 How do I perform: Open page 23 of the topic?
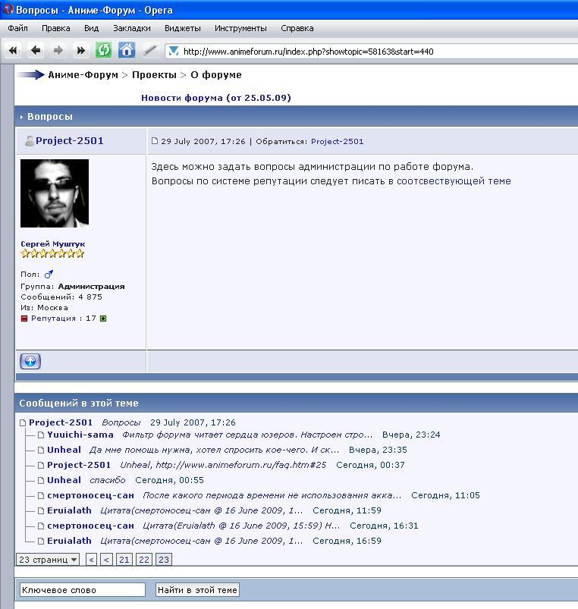(164, 560)
